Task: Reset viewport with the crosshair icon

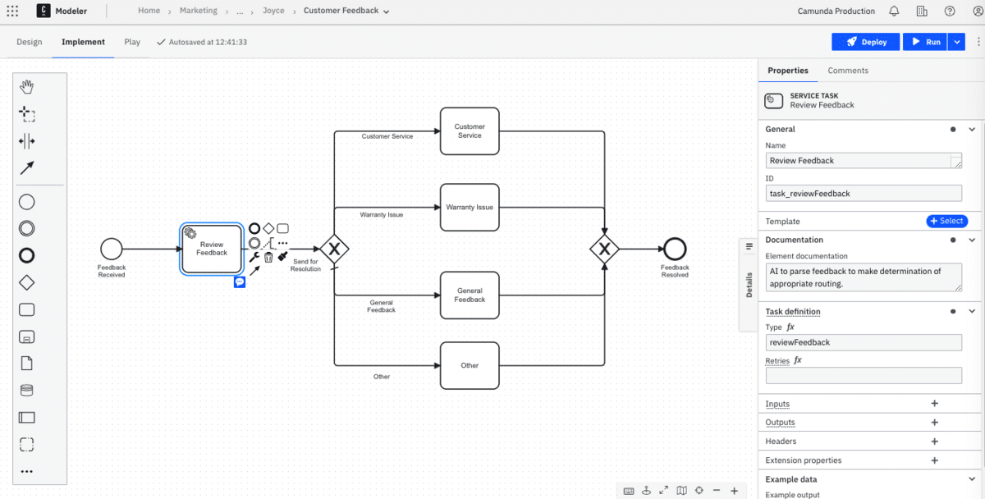Action: [x=699, y=491]
